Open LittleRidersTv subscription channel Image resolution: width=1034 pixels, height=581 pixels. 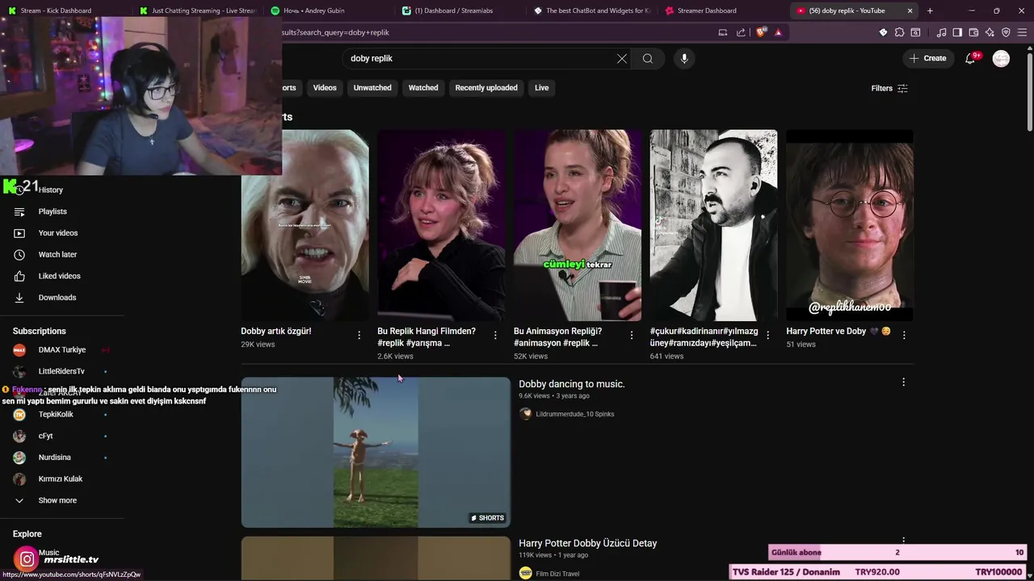pyautogui.click(x=61, y=371)
